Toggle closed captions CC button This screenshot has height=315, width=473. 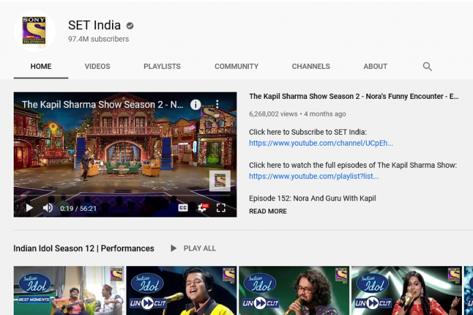click(x=183, y=208)
